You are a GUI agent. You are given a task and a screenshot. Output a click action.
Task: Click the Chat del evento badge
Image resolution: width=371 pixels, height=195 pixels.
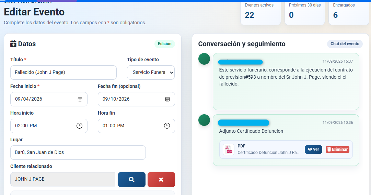tap(345, 44)
